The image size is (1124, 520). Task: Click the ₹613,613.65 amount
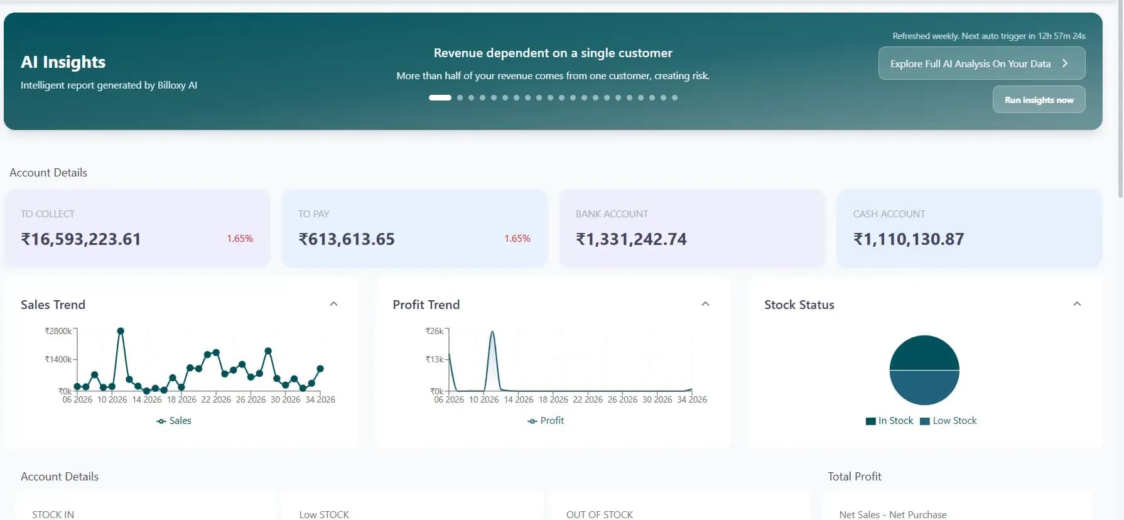pyautogui.click(x=347, y=239)
